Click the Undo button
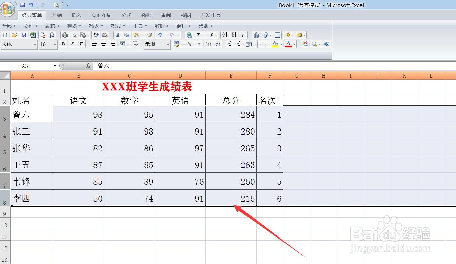Screen dimensions: 456x264 [x=160, y=35]
